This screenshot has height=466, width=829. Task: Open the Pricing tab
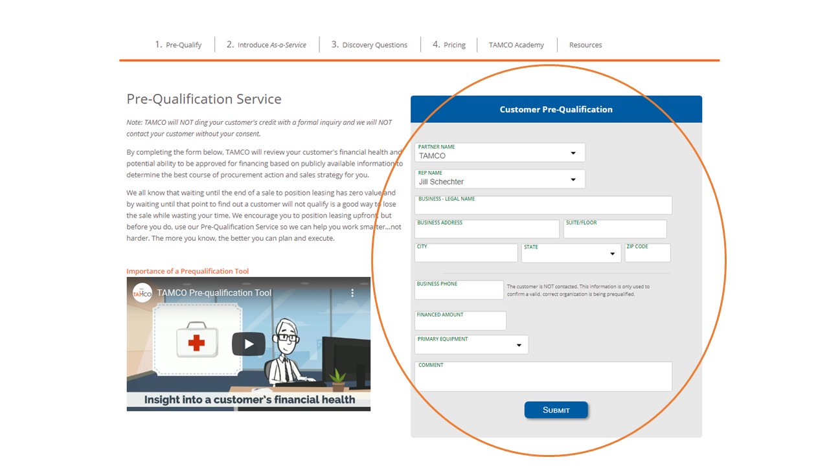click(449, 45)
